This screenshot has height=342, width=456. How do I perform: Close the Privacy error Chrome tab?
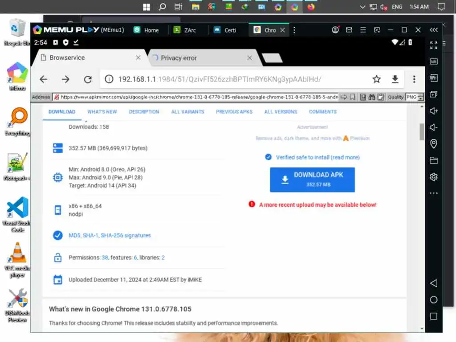pos(249,58)
